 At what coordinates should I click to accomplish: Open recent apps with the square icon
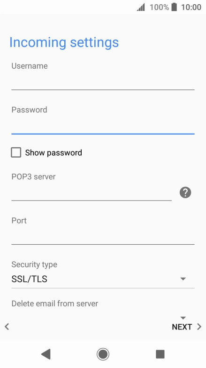click(x=160, y=354)
